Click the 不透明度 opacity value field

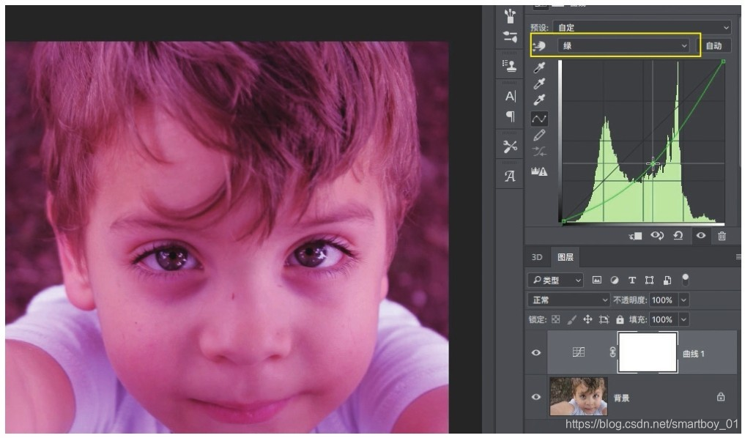point(661,300)
